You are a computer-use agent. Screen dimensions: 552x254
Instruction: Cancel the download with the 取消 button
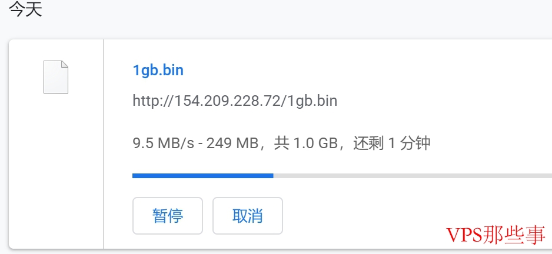[x=248, y=216]
